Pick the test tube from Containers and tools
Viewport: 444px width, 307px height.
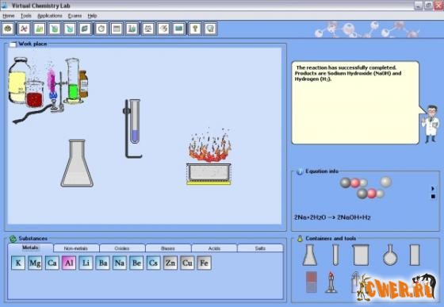click(x=335, y=255)
